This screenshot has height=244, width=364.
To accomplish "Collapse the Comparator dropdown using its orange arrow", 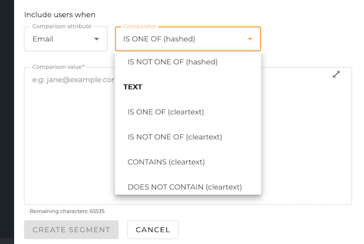I will (250, 39).
